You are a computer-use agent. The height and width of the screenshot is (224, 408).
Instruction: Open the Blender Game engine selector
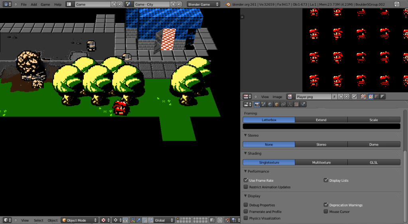[x=203, y=4]
